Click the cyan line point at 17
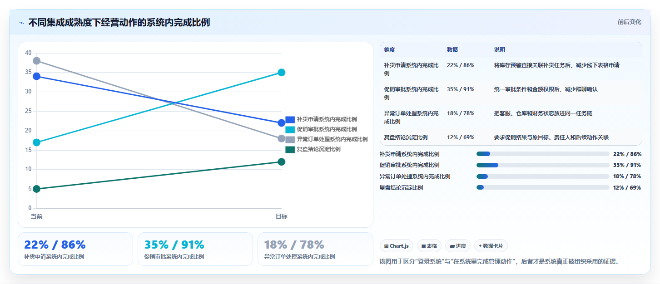The width and height of the screenshot is (660, 284). tap(37, 142)
